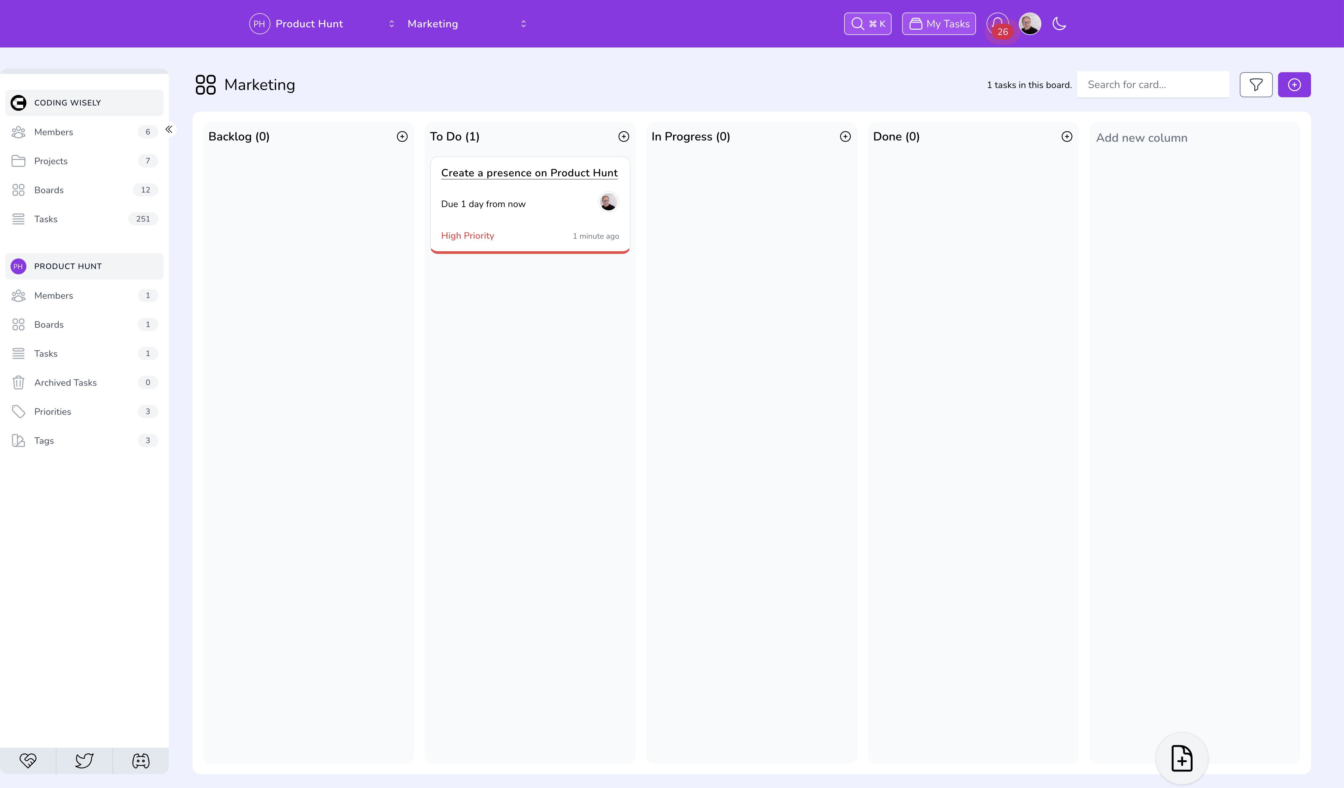Click the Due 1 day from now text
Viewport: 1344px width, 788px height.
(483, 204)
